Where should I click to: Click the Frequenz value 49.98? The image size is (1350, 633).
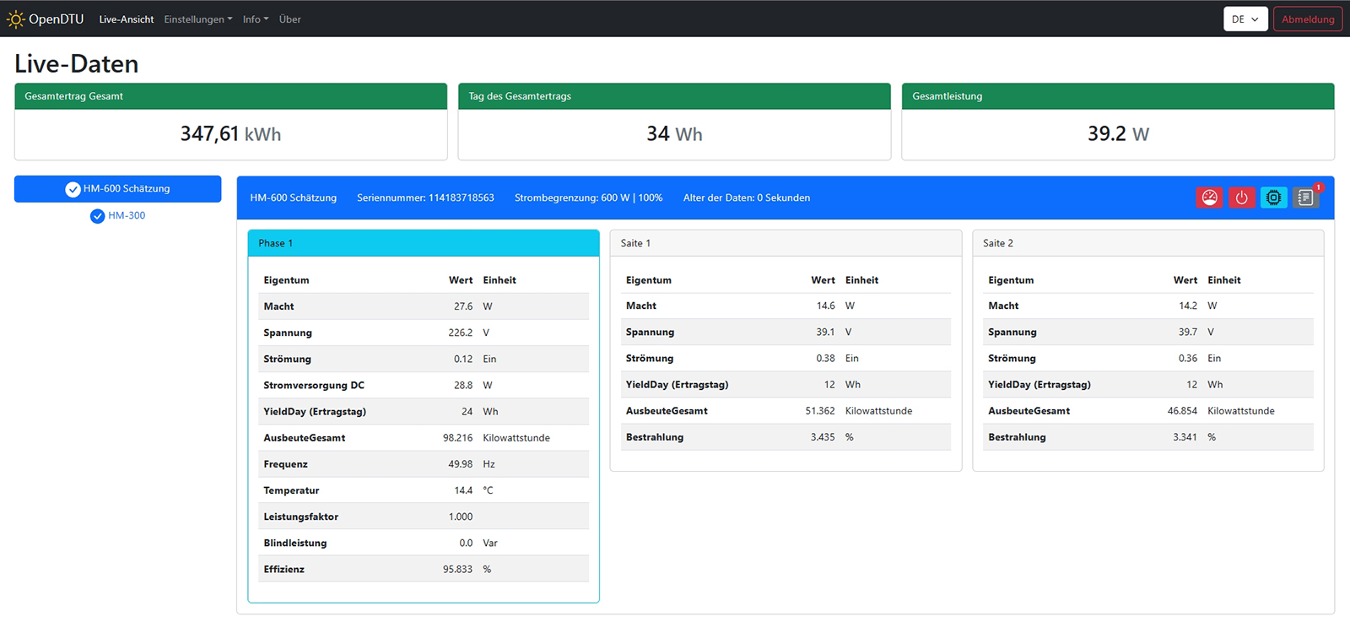(461, 464)
